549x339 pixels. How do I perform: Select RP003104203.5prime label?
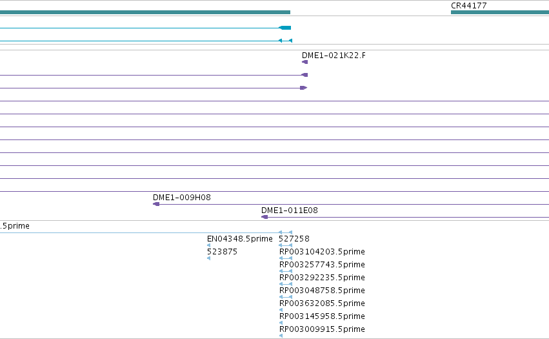[x=322, y=252]
